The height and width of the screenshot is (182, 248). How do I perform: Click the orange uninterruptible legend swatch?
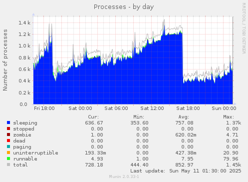(x=8, y=152)
